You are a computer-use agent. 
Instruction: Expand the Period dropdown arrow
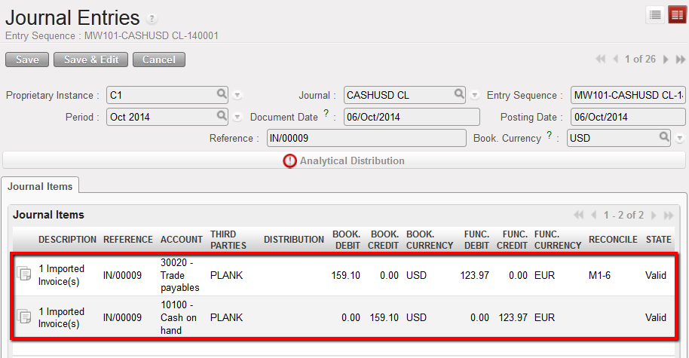click(237, 118)
